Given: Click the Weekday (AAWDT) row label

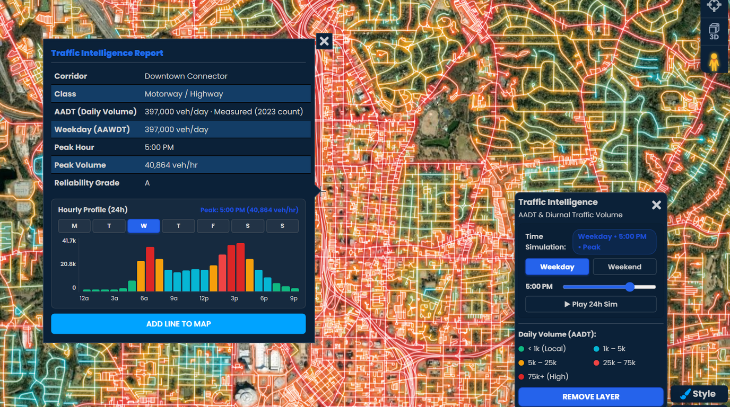Looking at the screenshot, I should tap(92, 129).
